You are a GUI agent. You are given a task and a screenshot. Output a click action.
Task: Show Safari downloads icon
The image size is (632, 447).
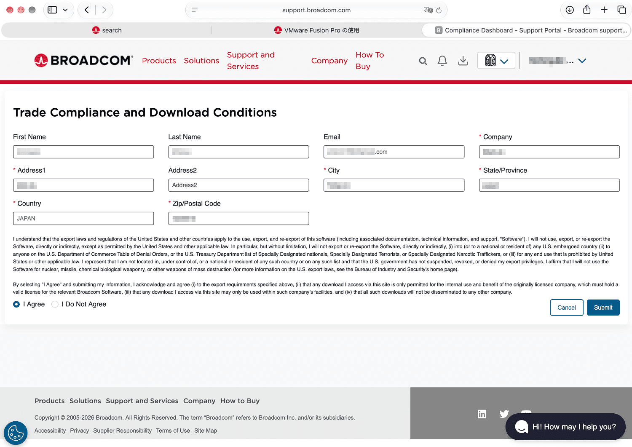click(570, 10)
